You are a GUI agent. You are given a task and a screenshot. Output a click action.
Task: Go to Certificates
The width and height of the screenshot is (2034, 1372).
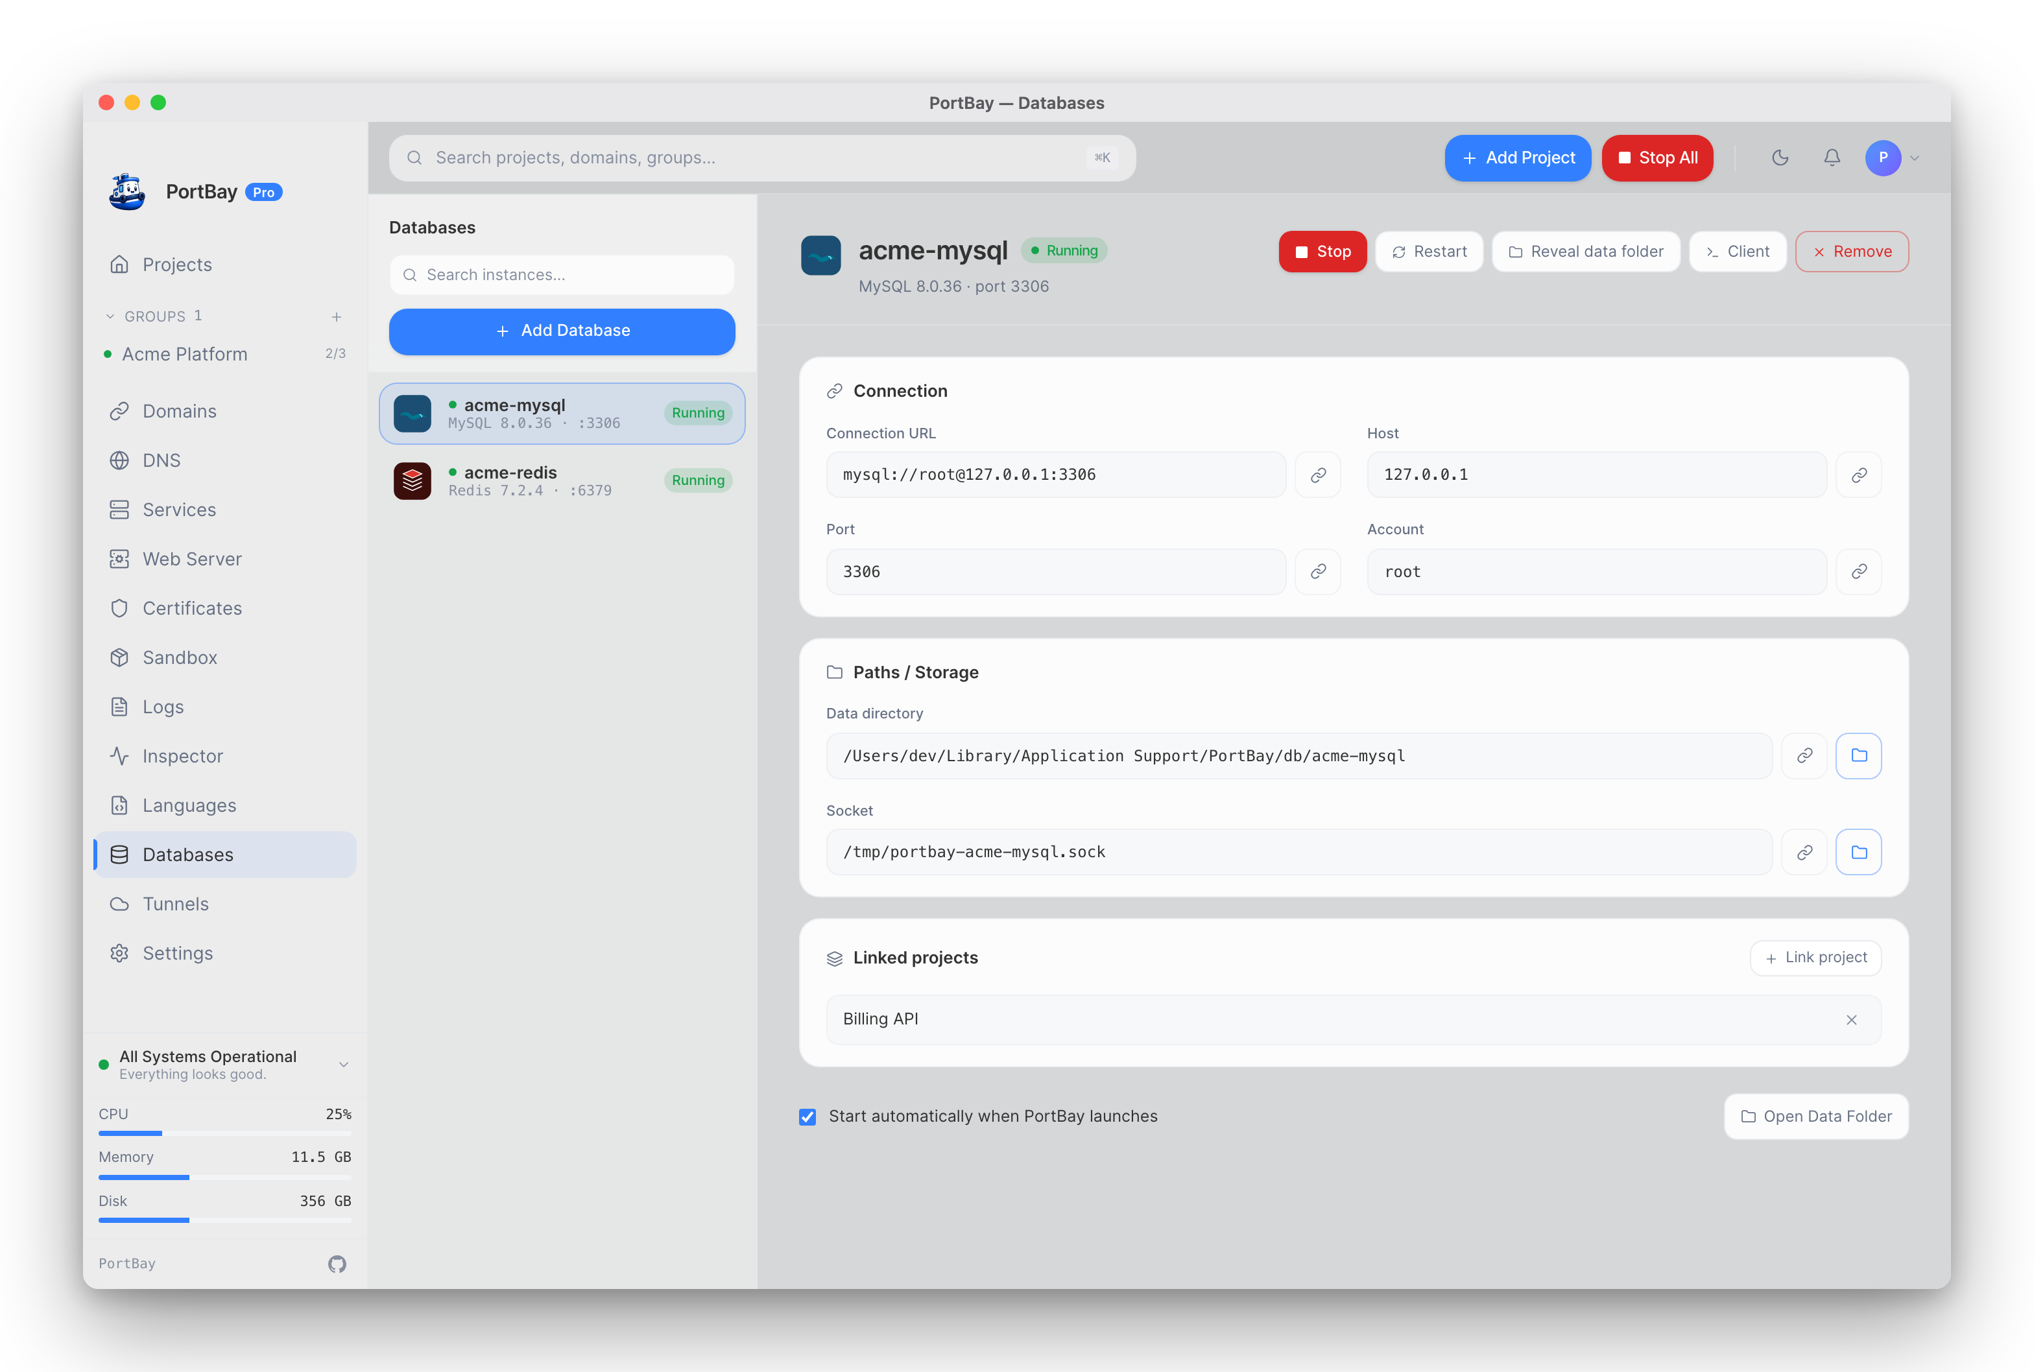(x=225, y=608)
